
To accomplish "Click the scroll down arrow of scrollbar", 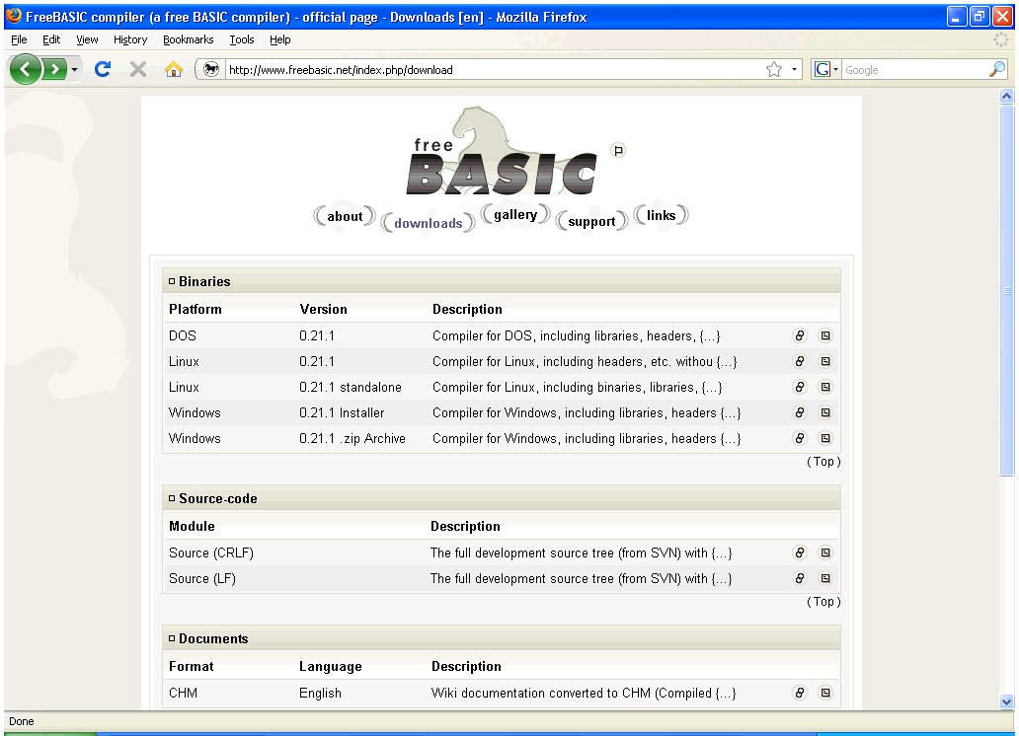I will [x=1006, y=701].
